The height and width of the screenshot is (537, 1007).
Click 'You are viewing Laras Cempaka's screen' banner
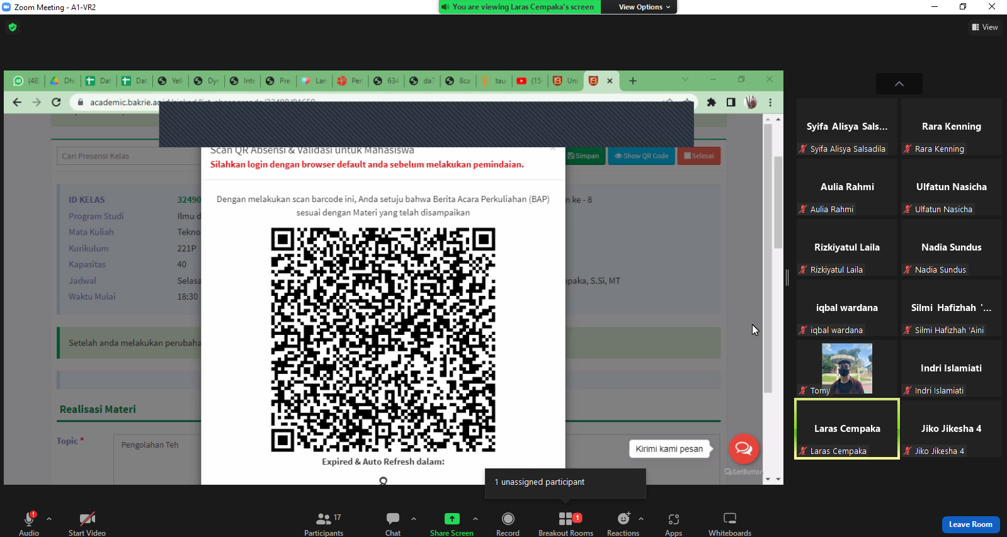click(x=520, y=7)
